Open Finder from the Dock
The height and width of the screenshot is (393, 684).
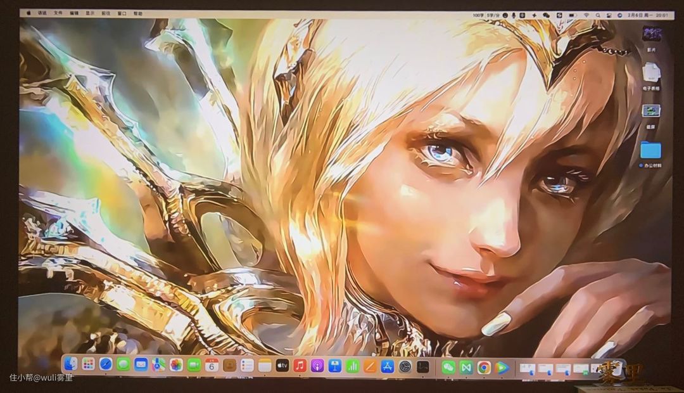pos(71,364)
